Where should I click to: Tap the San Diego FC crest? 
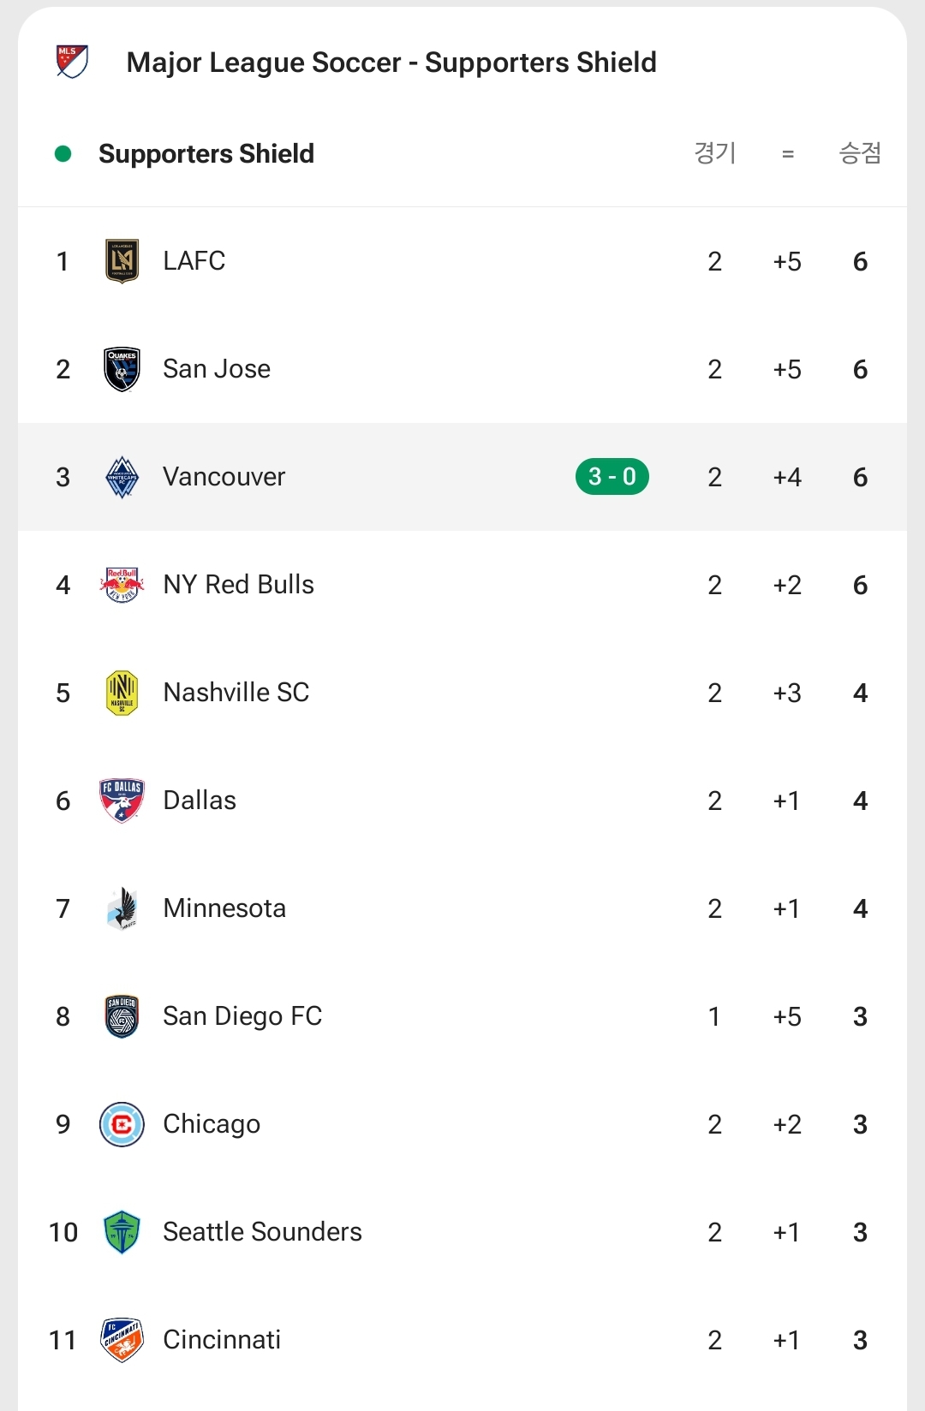coord(122,1016)
